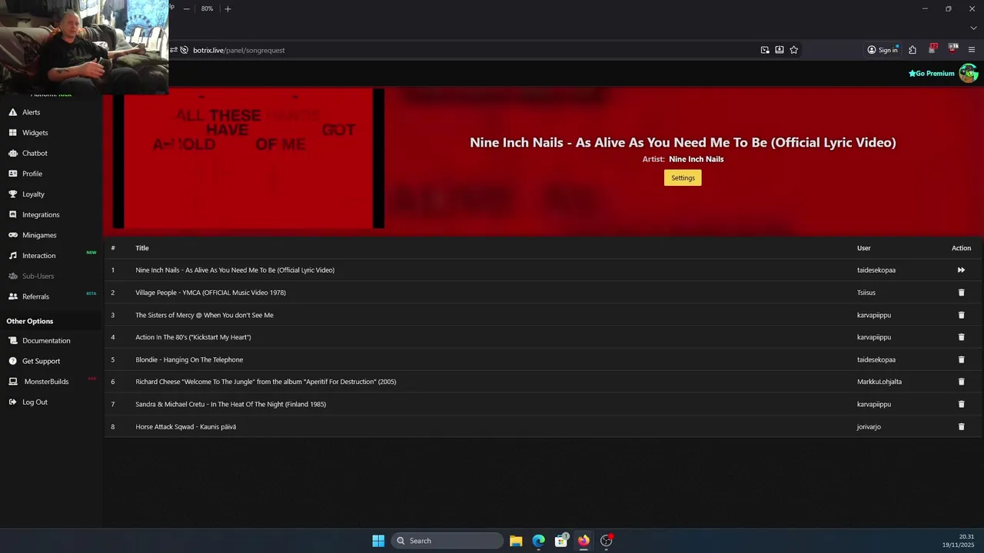Open Microsoft Edge from the taskbar
Viewport: 984px width, 553px height.
[x=539, y=541]
